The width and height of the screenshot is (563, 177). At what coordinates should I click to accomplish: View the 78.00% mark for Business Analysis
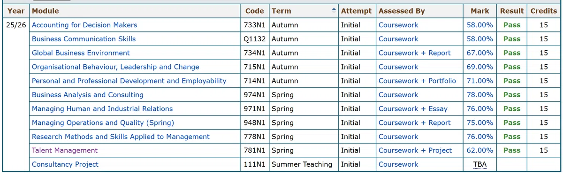(479, 95)
